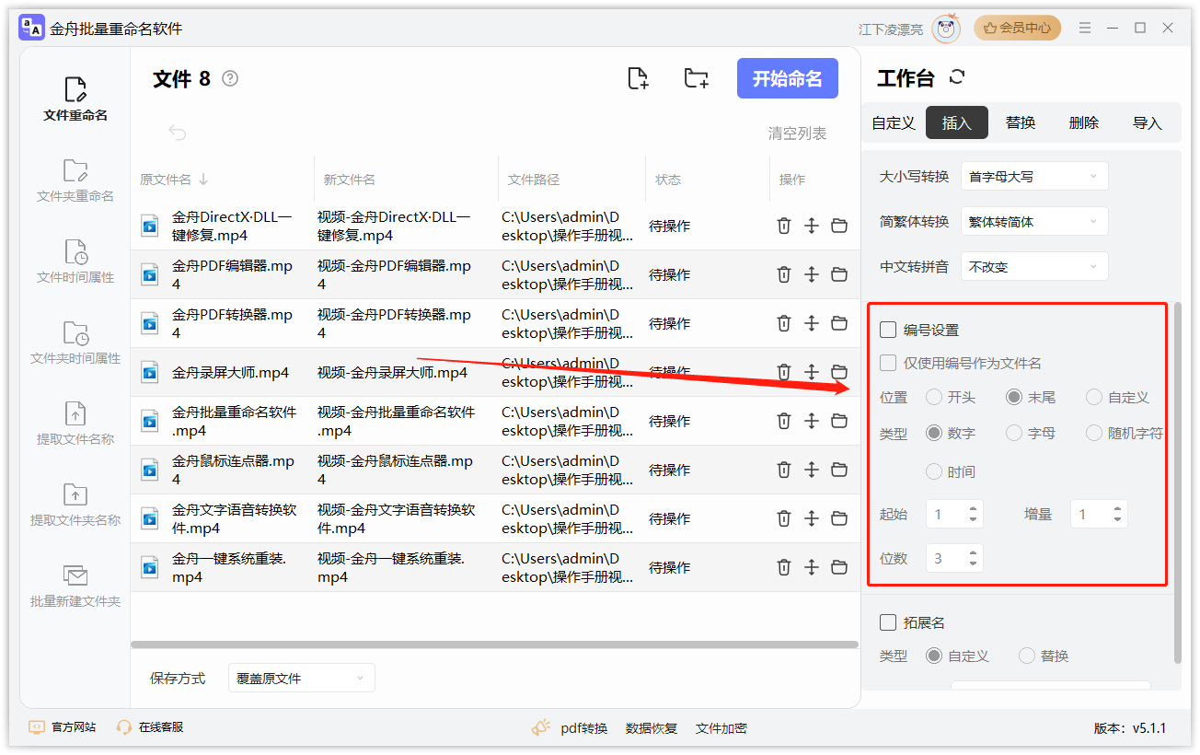Delete the 金舟PDF编辑器.mp4 row
This screenshot has width=1200, height=755.
(x=784, y=274)
